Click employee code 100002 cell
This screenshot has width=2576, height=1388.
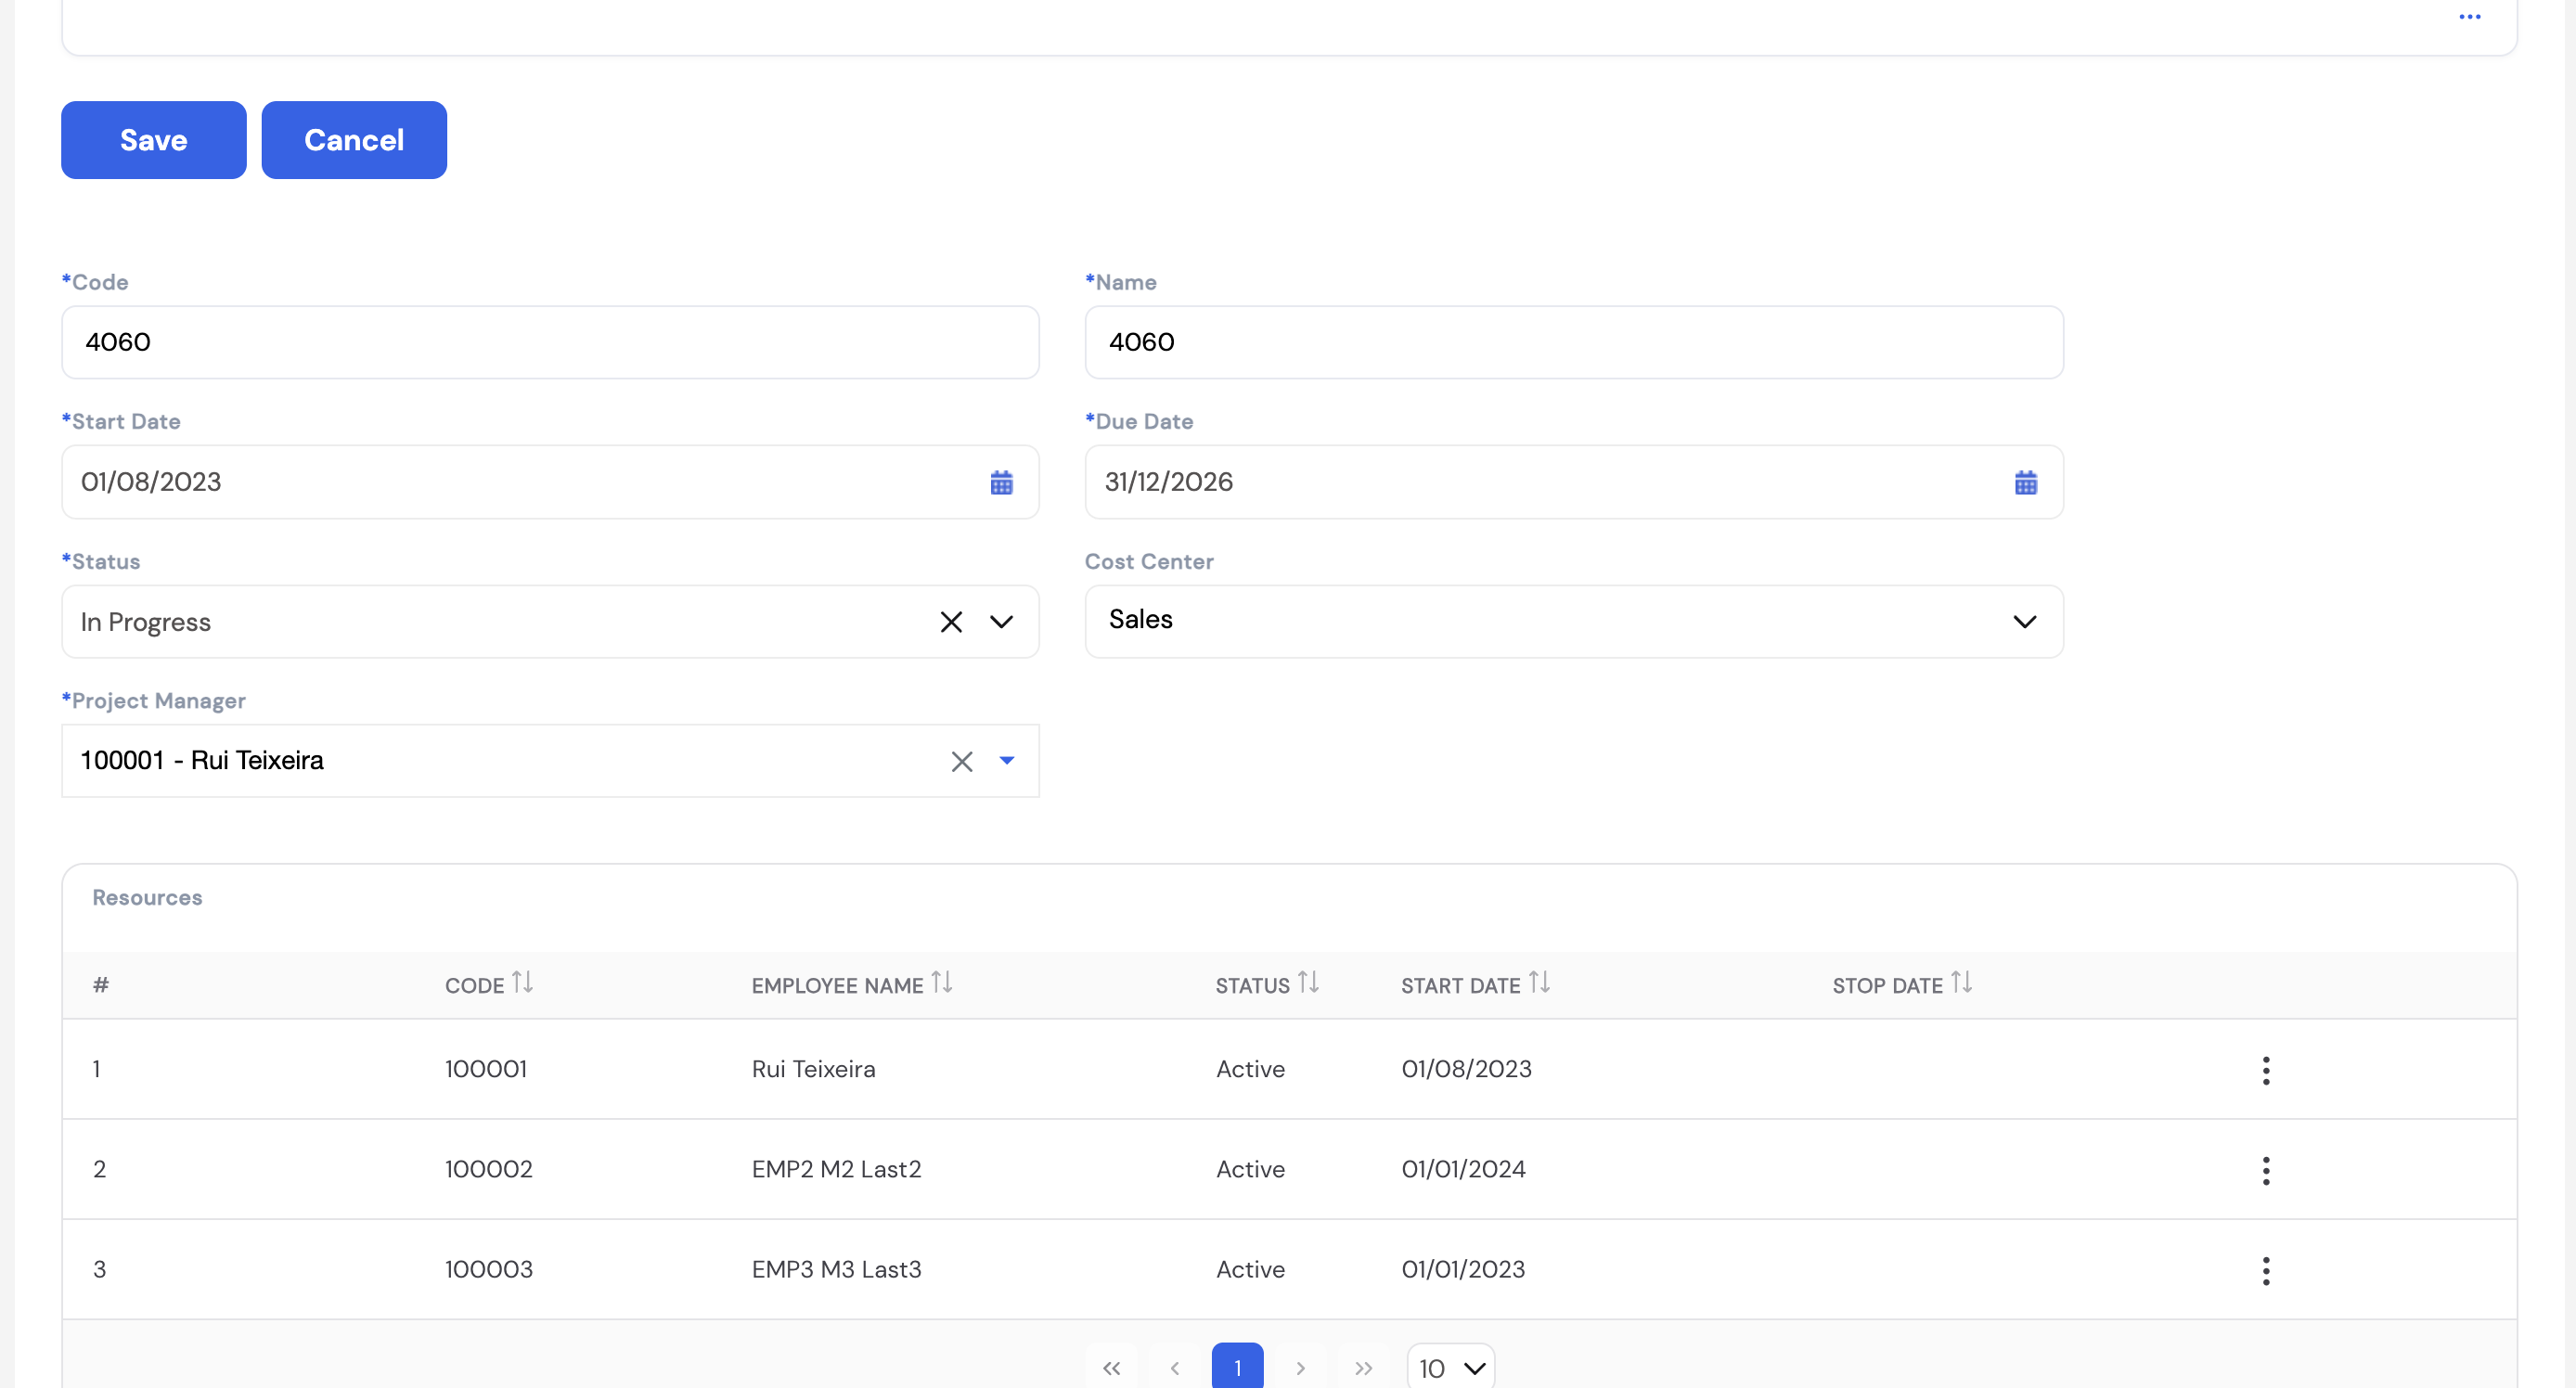tap(489, 1169)
